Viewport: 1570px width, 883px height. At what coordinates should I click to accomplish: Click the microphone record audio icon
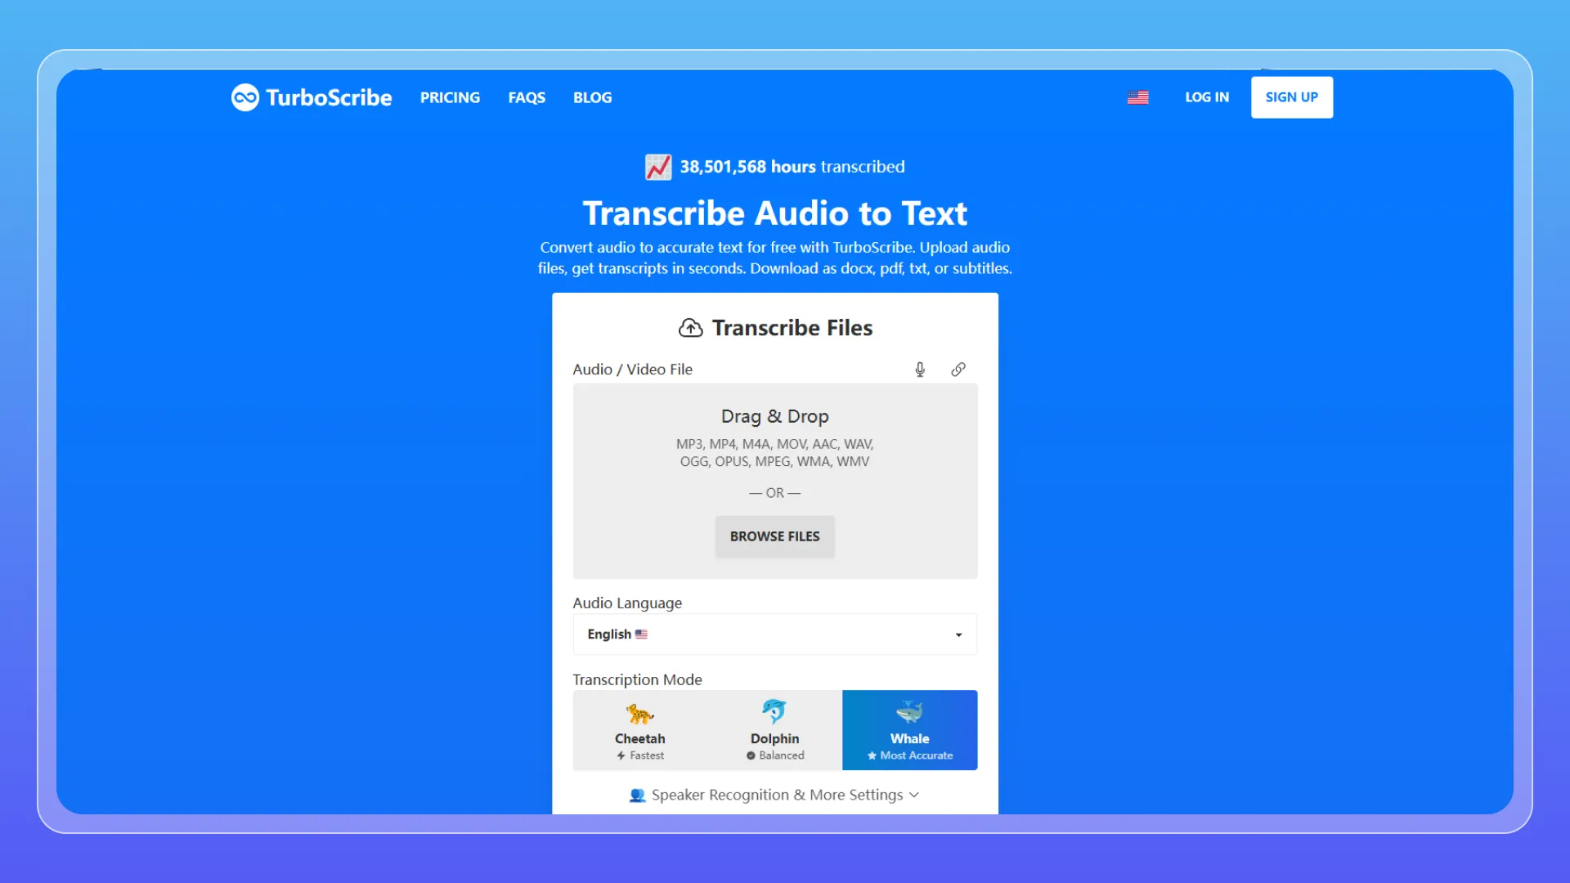tap(920, 370)
